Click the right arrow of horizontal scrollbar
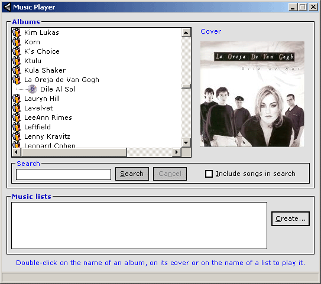 click(177, 152)
